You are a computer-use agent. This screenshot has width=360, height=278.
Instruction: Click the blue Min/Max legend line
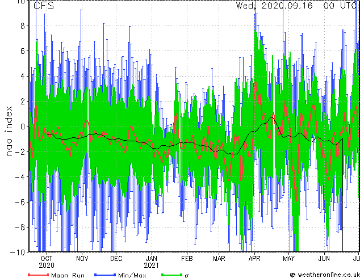click(105, 275)
